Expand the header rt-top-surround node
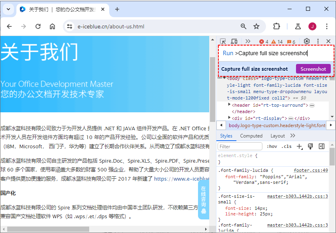The width and height of the screenshot is (336, 233). (x=229, y=105)
